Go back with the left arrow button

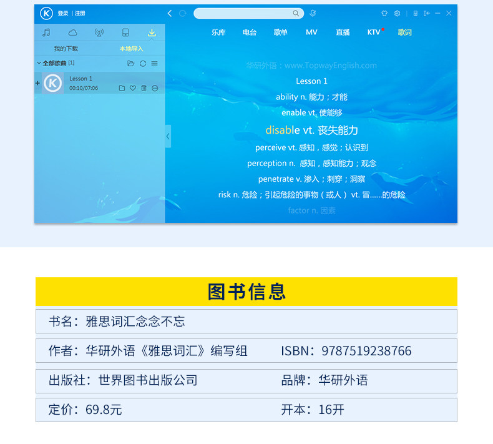[170, 13]
